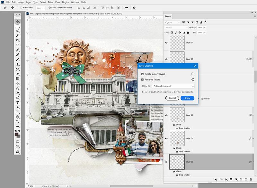Open the options bar settings gear
Screen dimensions: 257x188
pos(134,8)
